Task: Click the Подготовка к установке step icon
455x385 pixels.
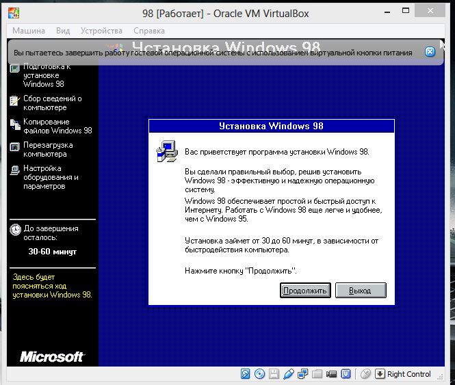Action: point(14,69)
